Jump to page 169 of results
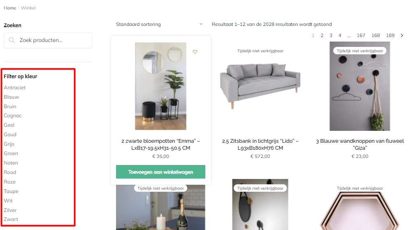Viewport: 416px width, 230px height. coord(390,35)
